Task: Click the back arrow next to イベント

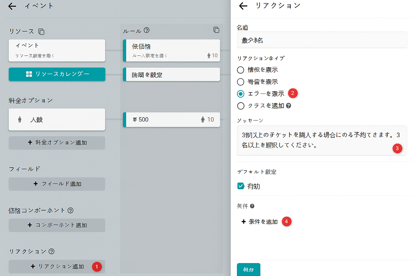Action: [12, 6]
